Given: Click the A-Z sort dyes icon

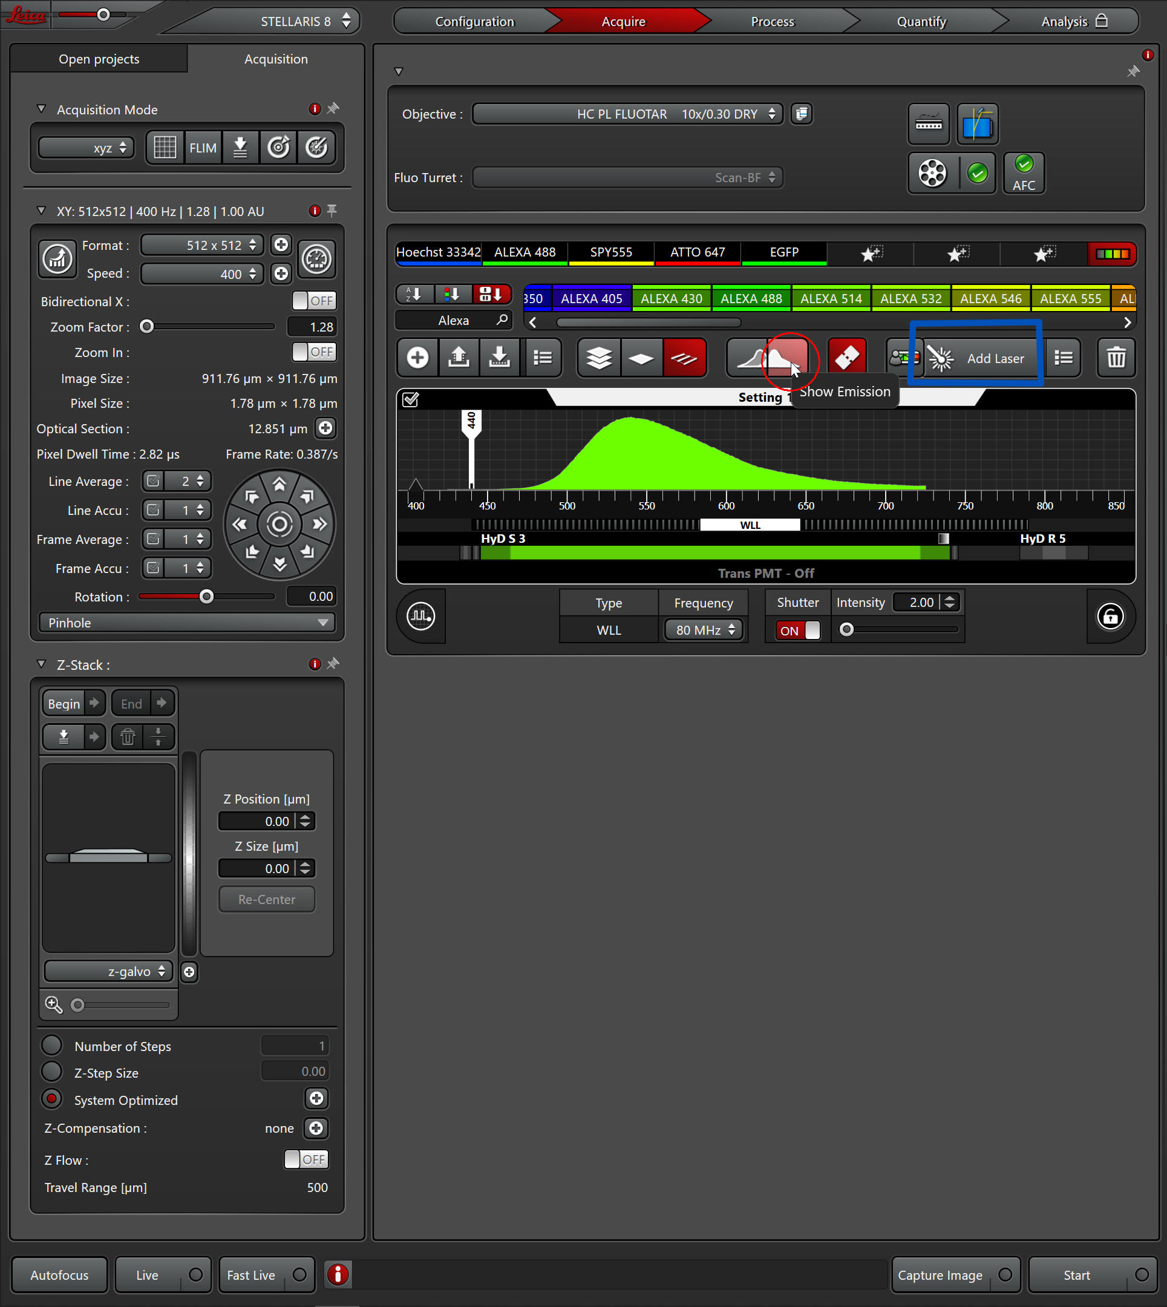Looking at the screenshot, I should [x=415, y=294].
